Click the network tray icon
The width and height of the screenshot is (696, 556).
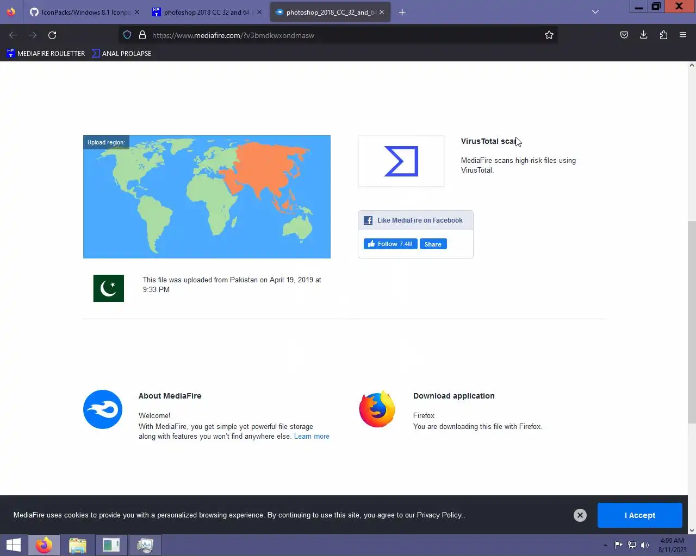click(632, 545)
